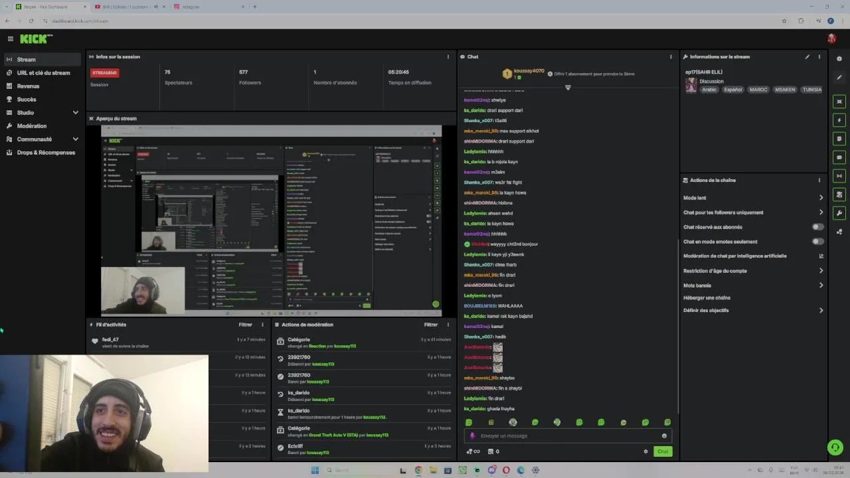Viewport: 850px width, 478px height.
Task: Click chat identity icon in message field
Action: pyautogui.click(x=472, y=436)
